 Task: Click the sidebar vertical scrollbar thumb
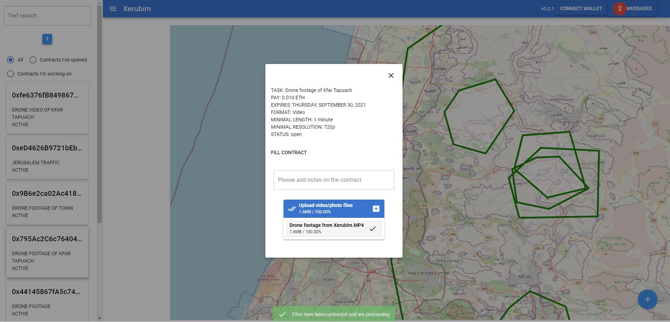coord(100,115)
